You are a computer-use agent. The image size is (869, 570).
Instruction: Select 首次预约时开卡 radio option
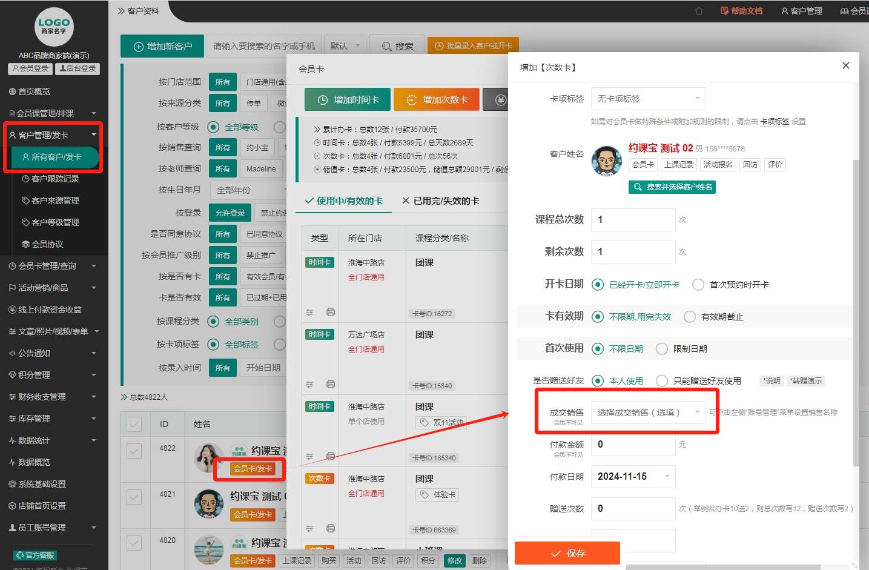click(x=698, y=285)
